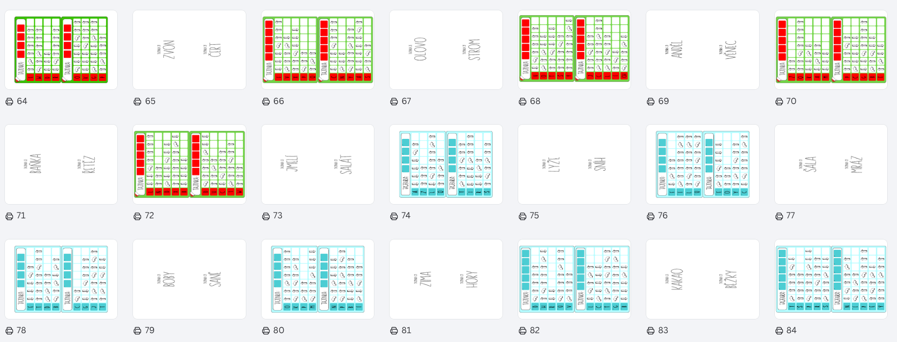The image size is (897, 342).
Task: Click the page number 73 label
Action: pos(278,216)
